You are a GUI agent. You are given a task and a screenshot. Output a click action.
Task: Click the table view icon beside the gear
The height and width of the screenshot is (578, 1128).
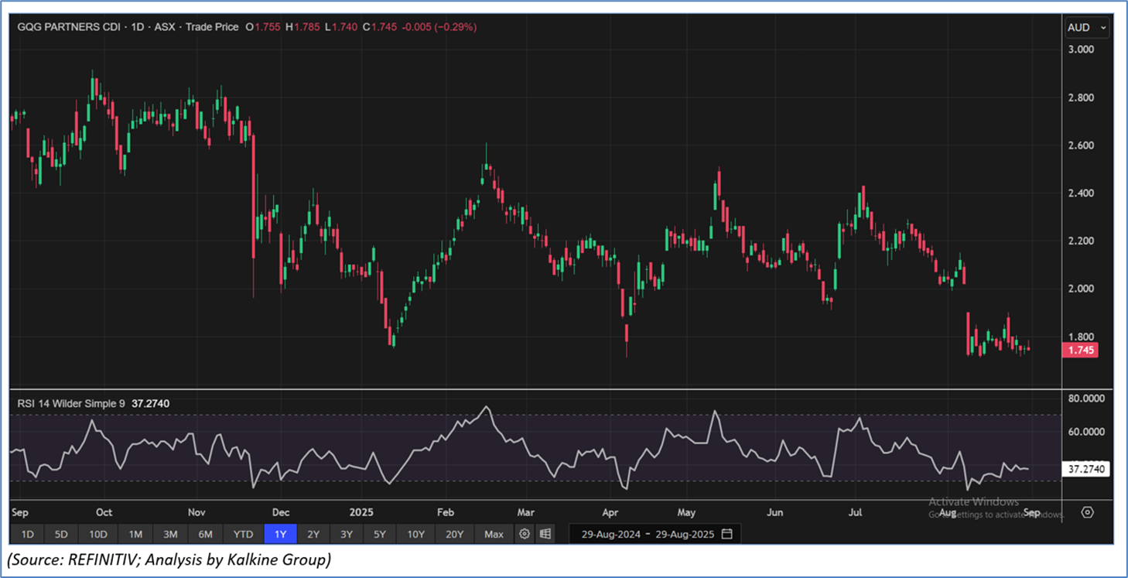point(545,534)
